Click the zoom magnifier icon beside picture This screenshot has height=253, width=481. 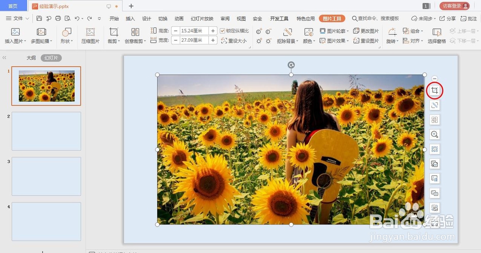[x=434, y=134]
